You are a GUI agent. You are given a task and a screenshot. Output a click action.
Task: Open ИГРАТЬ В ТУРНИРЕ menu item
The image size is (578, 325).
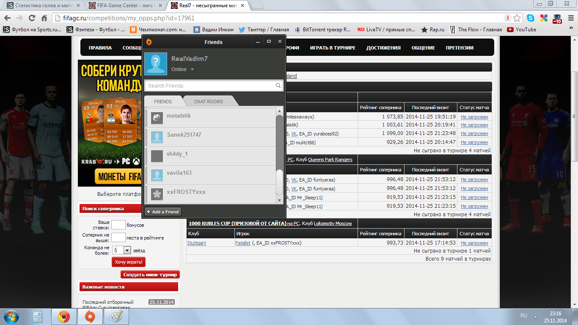click(333, 48)
